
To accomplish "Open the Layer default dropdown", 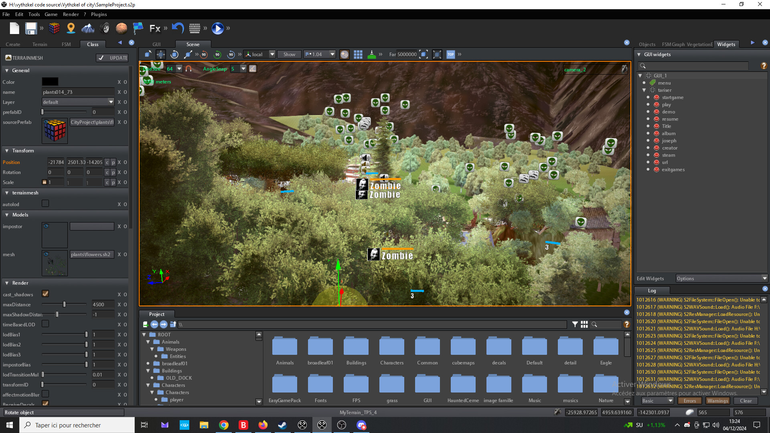I will [x=112, y=102].
